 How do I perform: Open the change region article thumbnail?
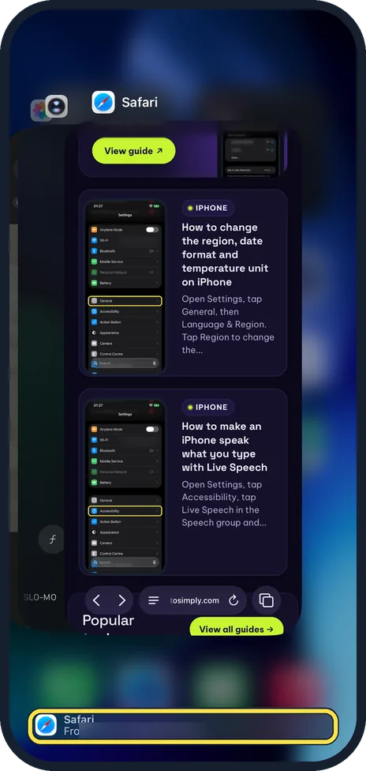[125, 288]
